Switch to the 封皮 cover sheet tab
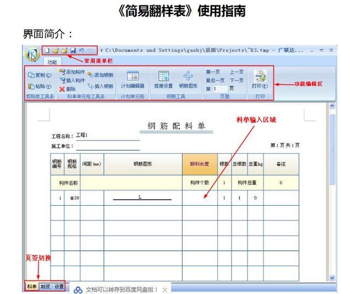The width and height of the screenshot is (341, 294). tap(45, 286)
